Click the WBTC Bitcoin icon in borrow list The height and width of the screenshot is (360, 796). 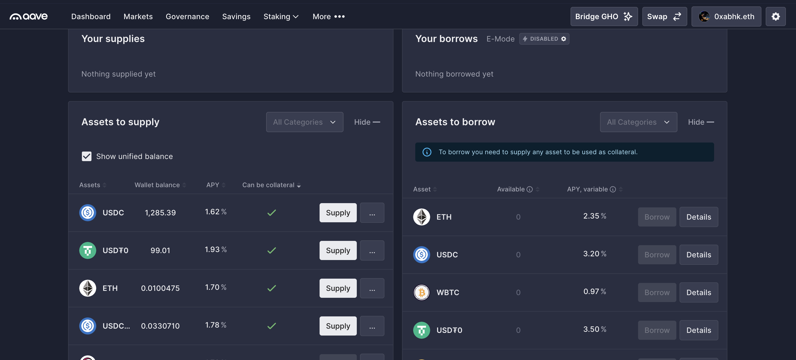pos(421,292)
